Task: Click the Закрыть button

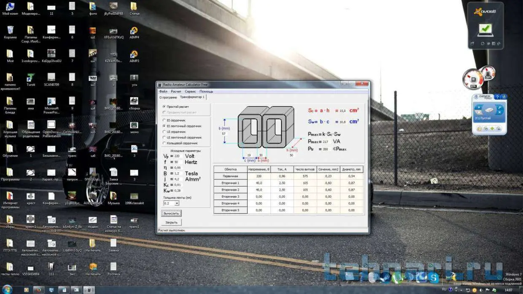Action: tap(171, 222)
